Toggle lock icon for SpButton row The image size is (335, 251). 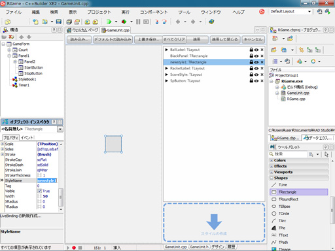[251, 81]
